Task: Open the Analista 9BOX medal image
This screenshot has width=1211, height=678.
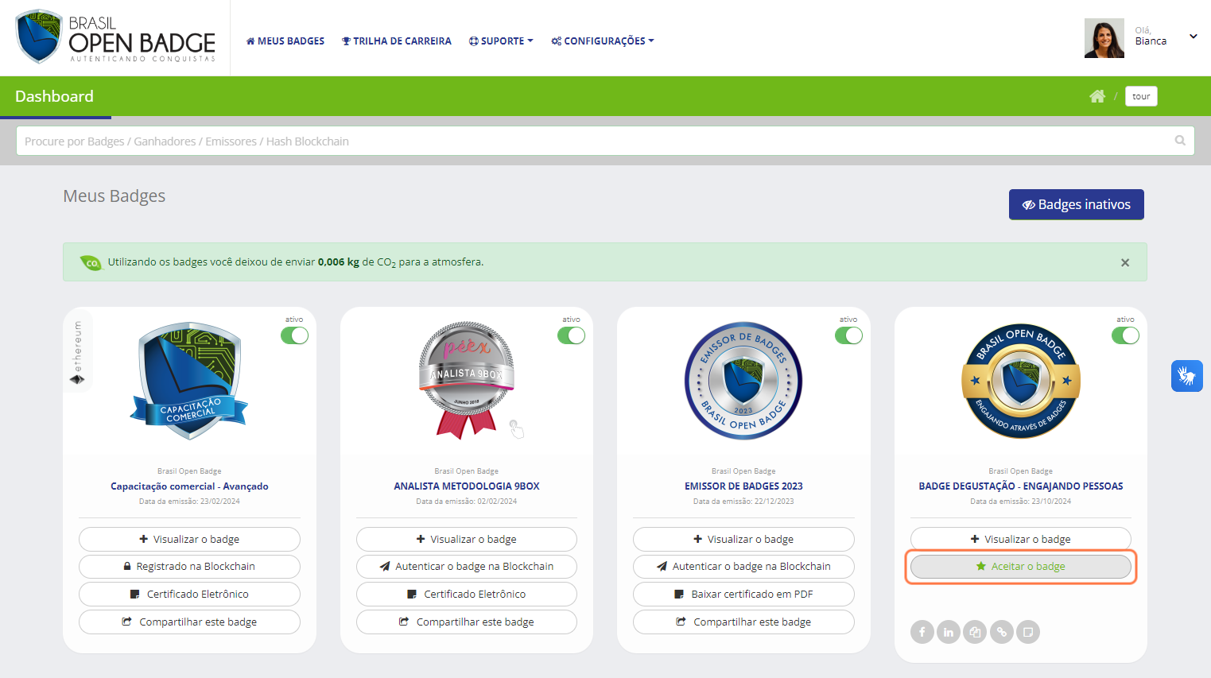Action: click(x=467, y=381)
